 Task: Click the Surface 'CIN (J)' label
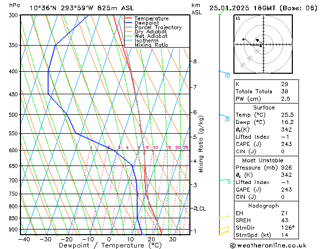pos(246,152)
